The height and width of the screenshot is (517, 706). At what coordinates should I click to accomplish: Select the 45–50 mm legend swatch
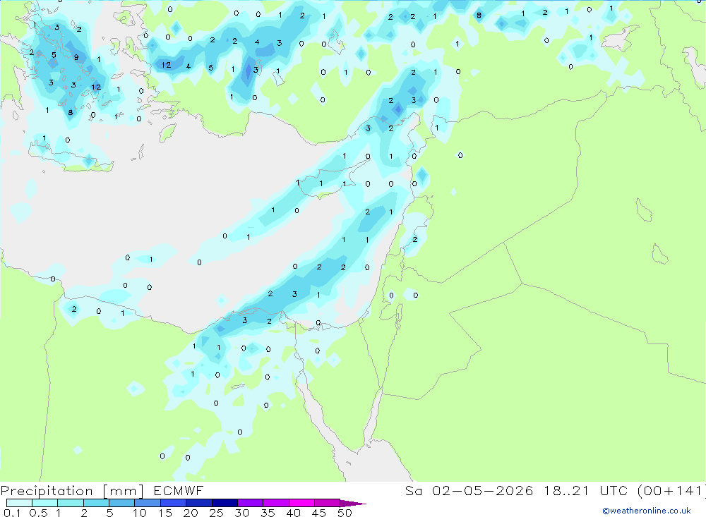coord(327,503)
